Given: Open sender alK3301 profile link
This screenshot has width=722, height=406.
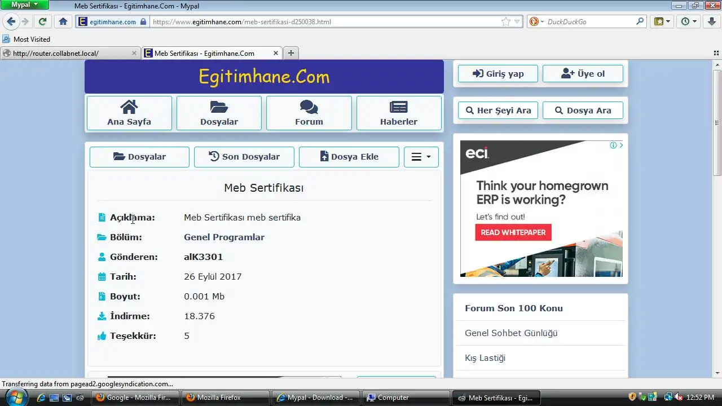Looking at the screenshot, I should [203, 257].
